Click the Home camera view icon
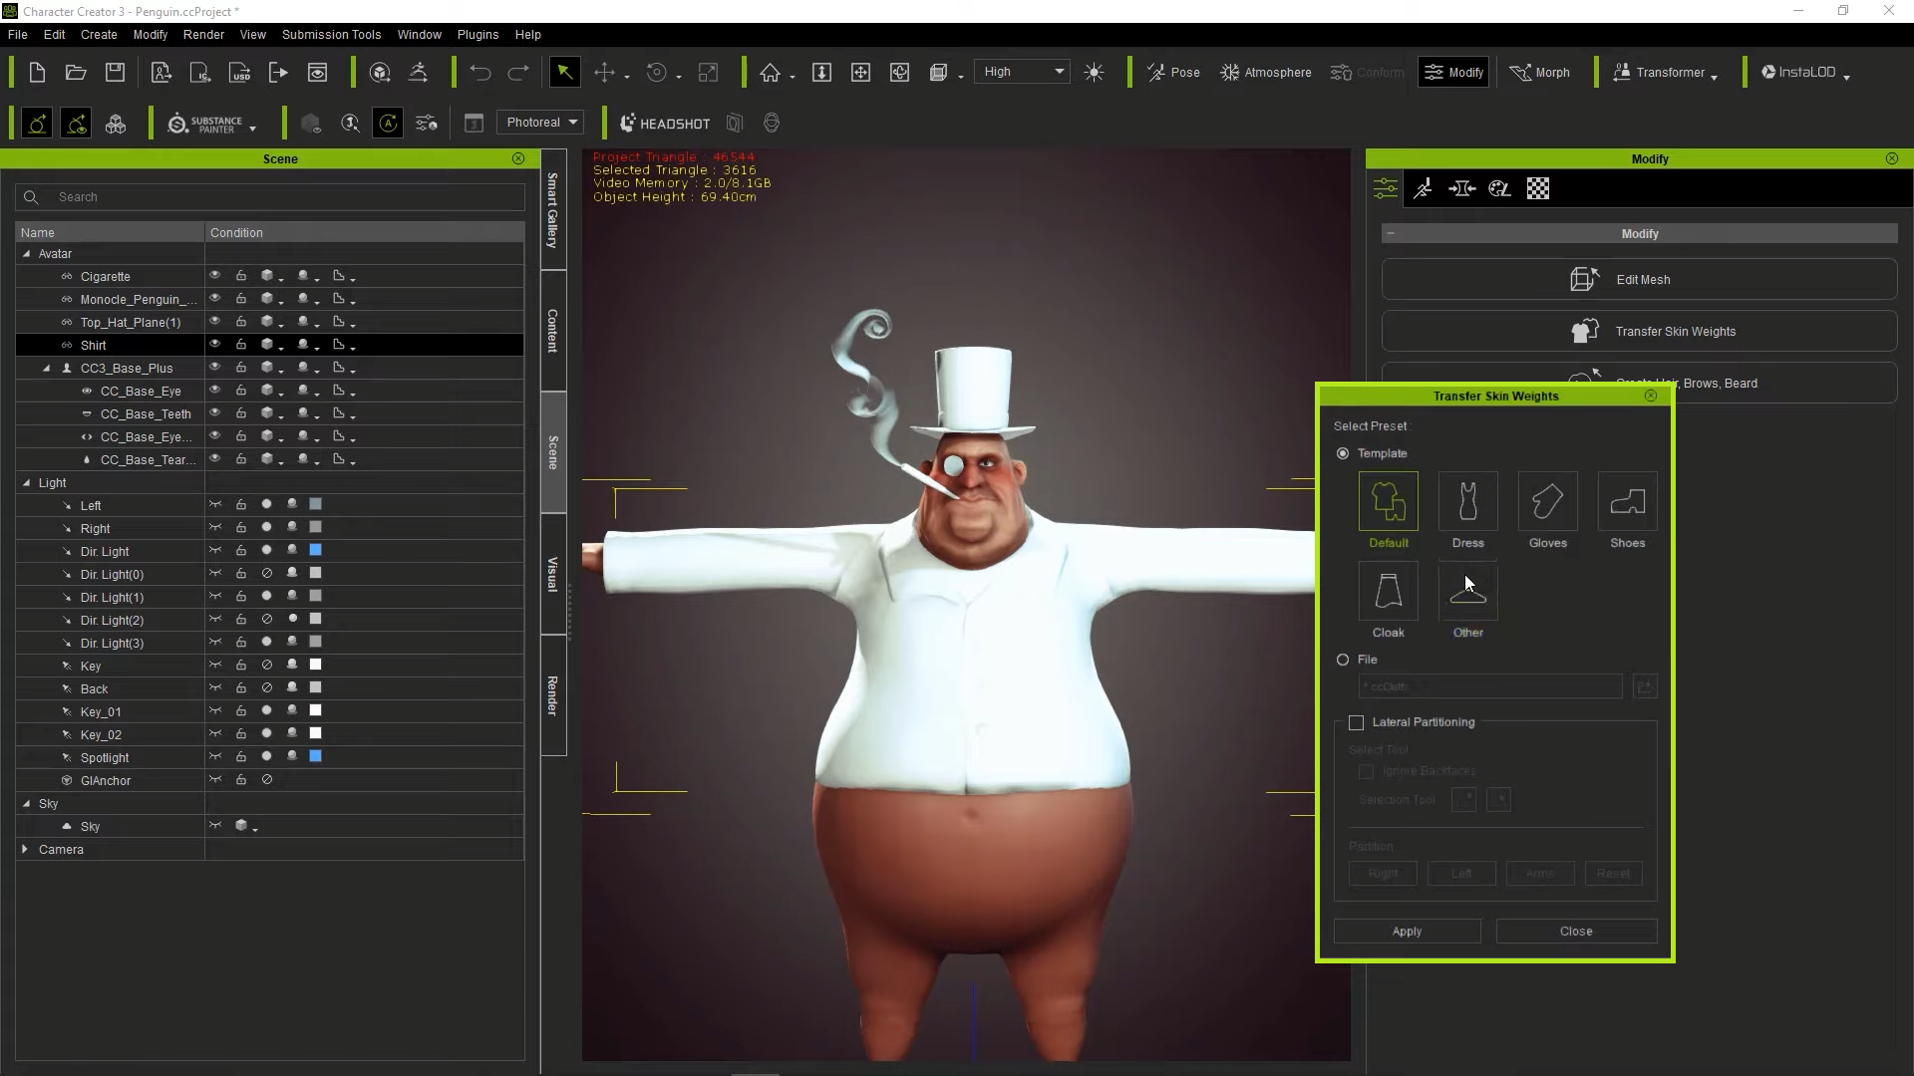The image size is (1914, 1076). click(x=770, y=72)
